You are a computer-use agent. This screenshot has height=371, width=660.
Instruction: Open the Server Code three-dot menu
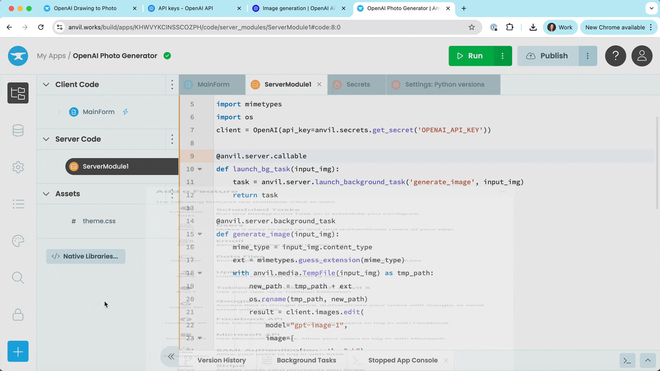coord(172,139)
